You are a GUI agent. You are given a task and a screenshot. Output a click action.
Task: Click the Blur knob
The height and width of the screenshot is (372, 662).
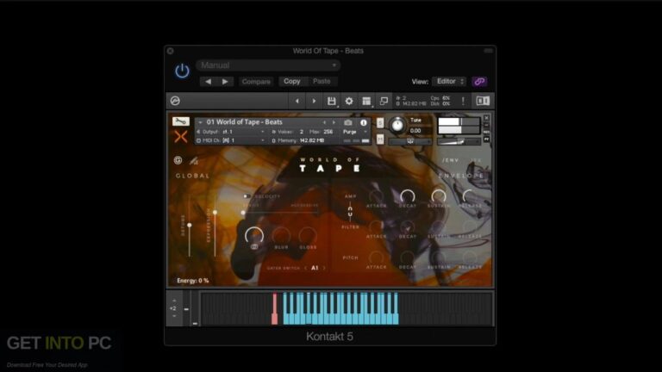[x=281, y=236]
